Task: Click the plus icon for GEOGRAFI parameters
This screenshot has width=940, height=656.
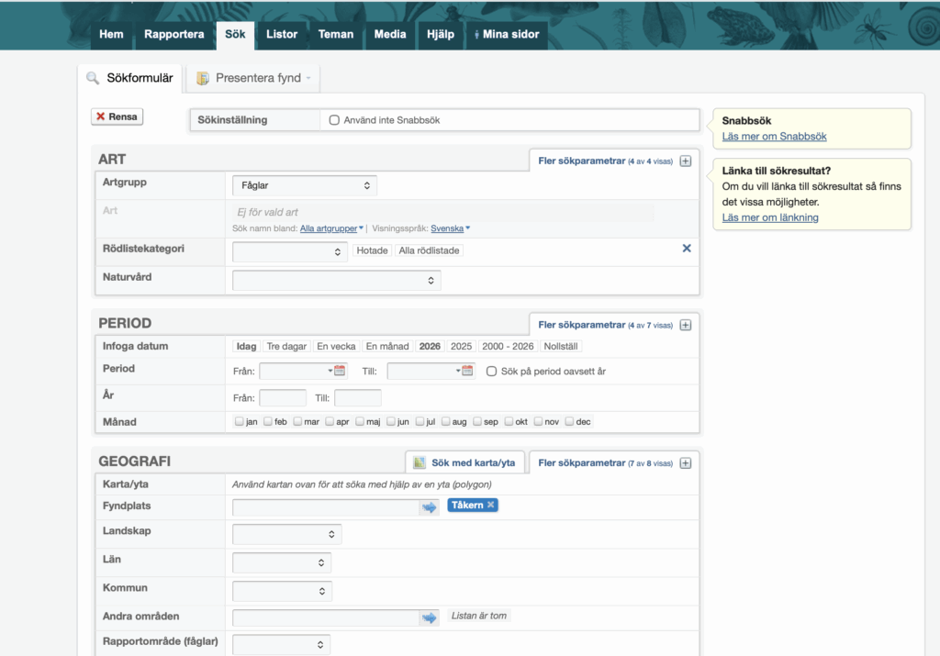Action: pyautogui.click(x=685, y=463)
